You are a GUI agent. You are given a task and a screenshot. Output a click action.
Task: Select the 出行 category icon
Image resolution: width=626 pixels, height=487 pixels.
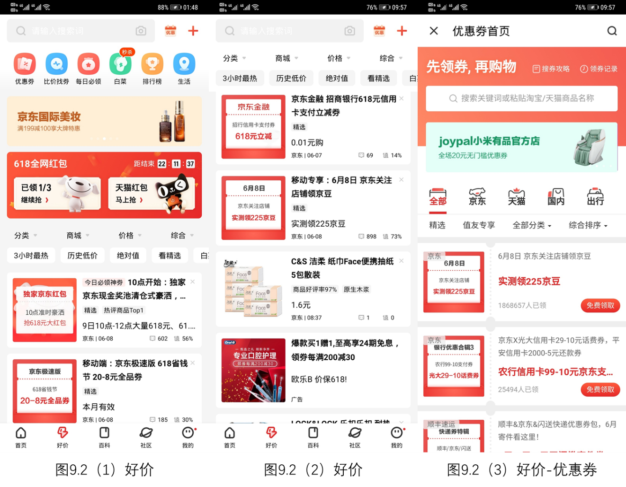[x=595, y=197]
